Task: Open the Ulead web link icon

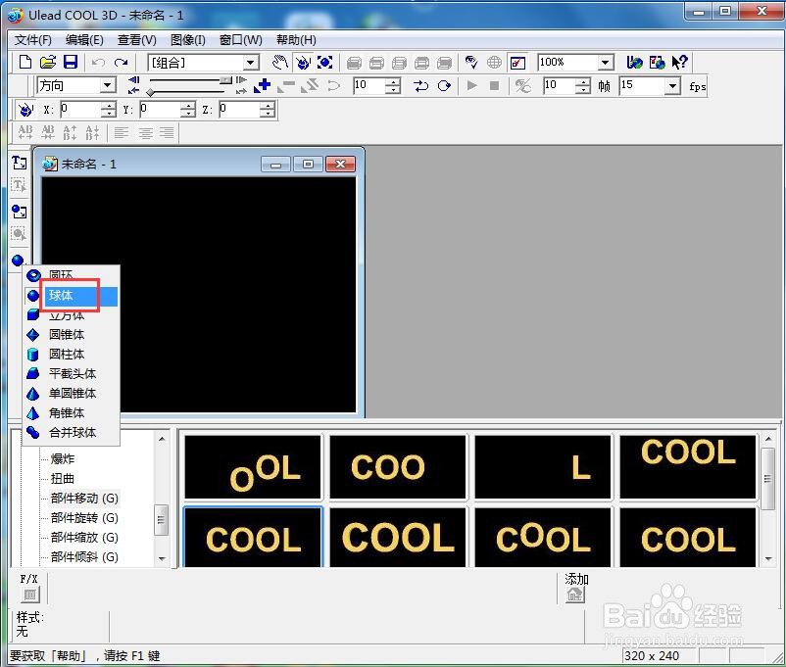Action: coord(634,62)
